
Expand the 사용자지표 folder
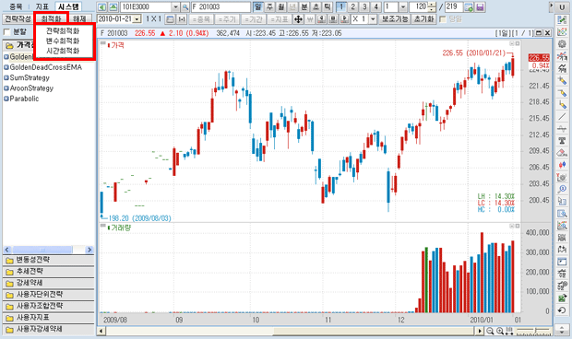[48, 318]
